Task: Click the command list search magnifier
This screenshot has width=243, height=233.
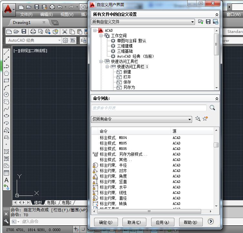Action: (x=212, y=108)
